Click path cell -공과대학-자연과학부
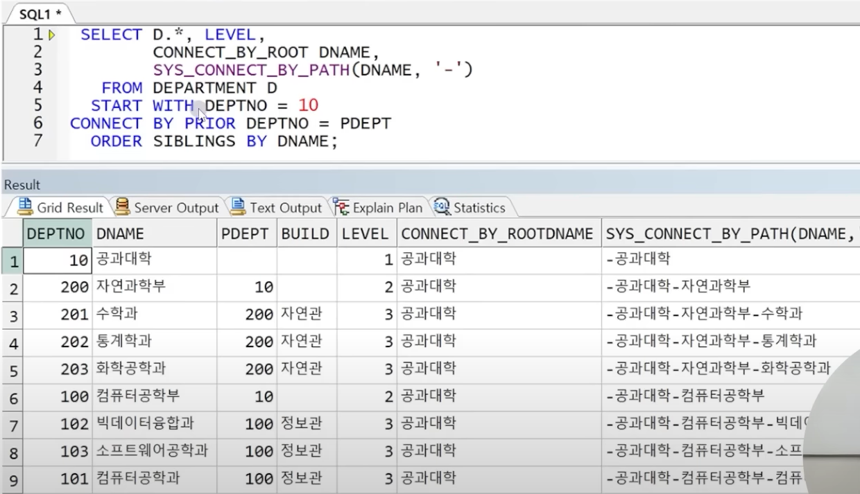The height and width of the screenshot is (494, 860). 730,288
